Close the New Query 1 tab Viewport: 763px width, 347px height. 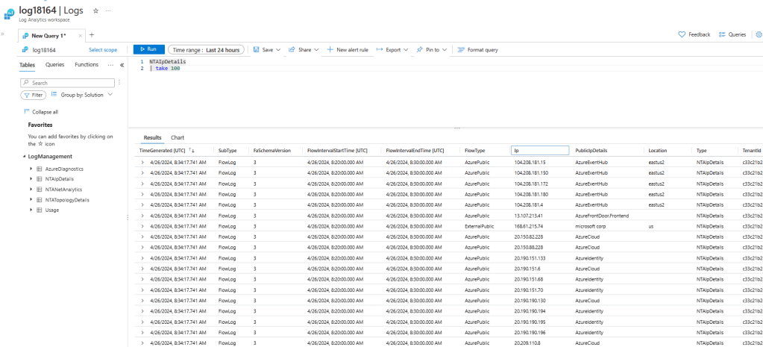point(78,35)
